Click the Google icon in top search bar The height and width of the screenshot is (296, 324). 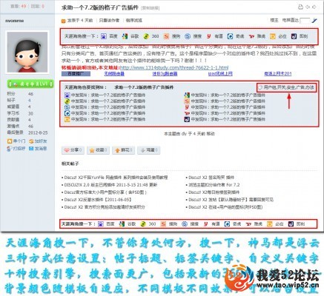pyautogui.click(x=125, y=36)
